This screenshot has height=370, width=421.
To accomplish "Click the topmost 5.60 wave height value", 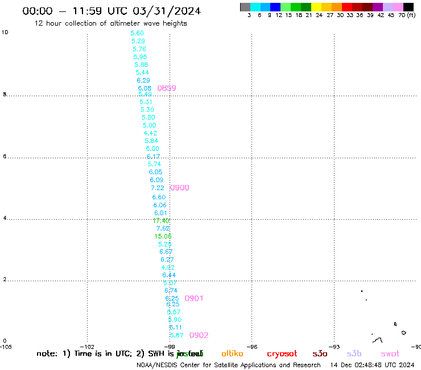I will (137, 33).
